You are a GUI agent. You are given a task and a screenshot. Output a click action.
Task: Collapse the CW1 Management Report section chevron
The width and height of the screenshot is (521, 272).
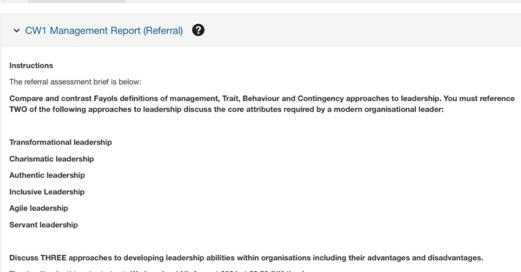[x=16, y=30]
